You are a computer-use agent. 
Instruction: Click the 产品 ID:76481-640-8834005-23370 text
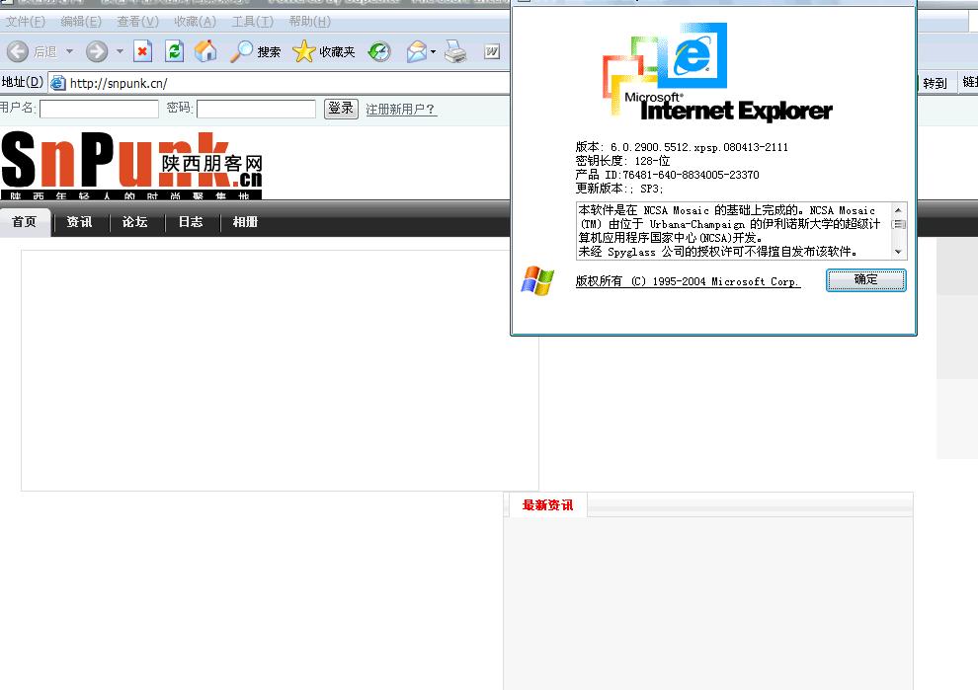click(x=668, y=175)
